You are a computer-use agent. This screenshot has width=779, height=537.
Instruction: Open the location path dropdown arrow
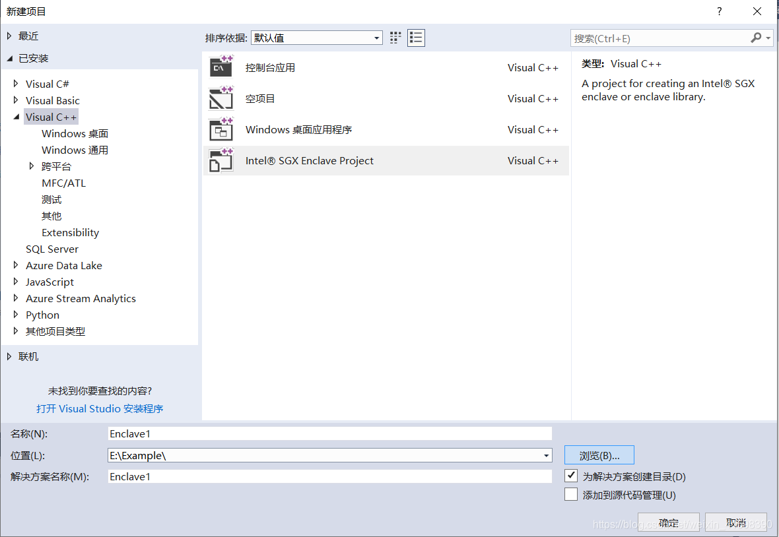[546, 455]
